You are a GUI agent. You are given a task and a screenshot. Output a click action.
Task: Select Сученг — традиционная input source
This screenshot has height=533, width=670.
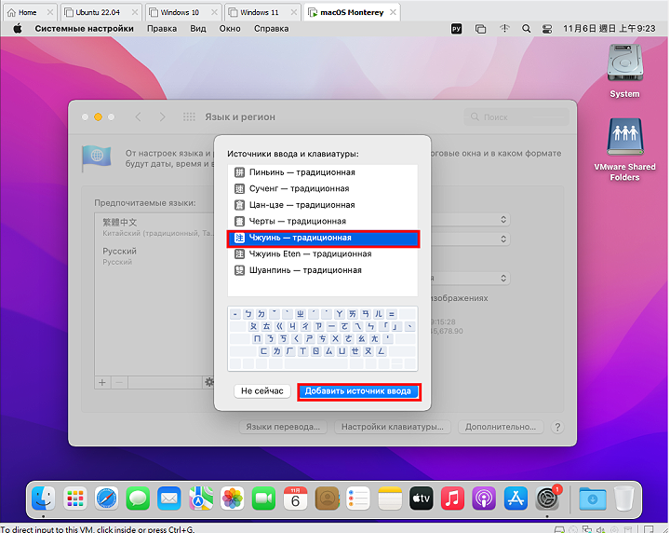tap(323, 188)
